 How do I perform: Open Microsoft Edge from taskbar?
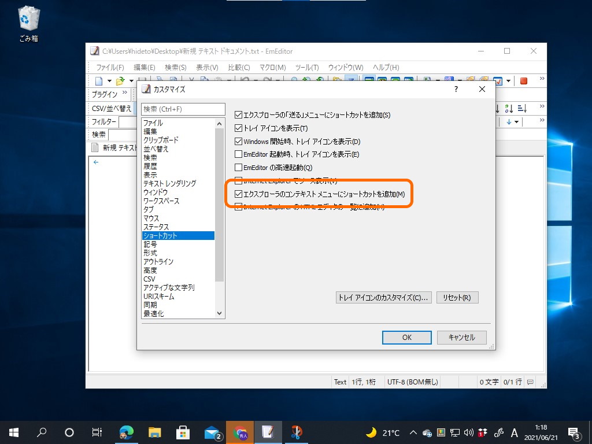pos(126,432)
